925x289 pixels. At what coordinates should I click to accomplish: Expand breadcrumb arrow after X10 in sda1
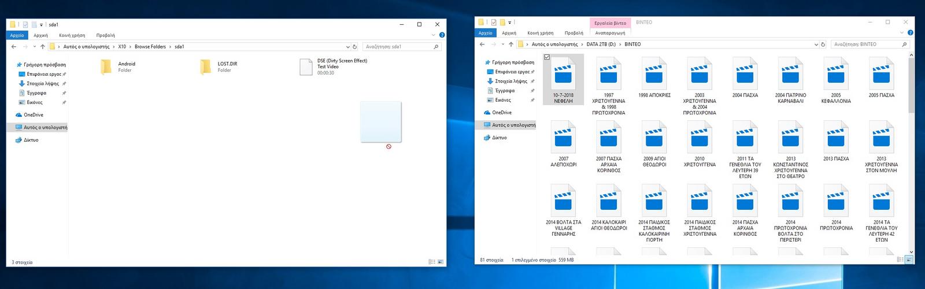131,46
